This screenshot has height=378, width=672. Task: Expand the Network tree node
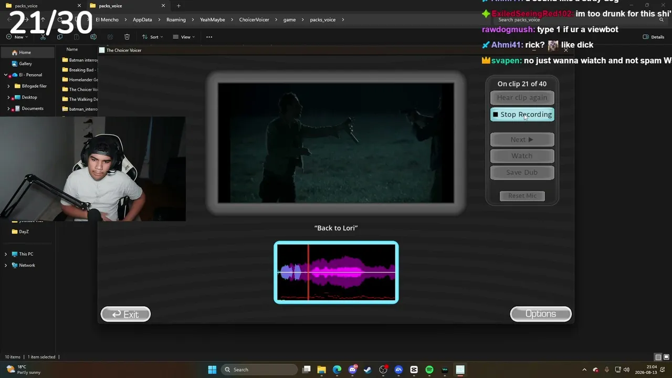[x=6, y=265]
